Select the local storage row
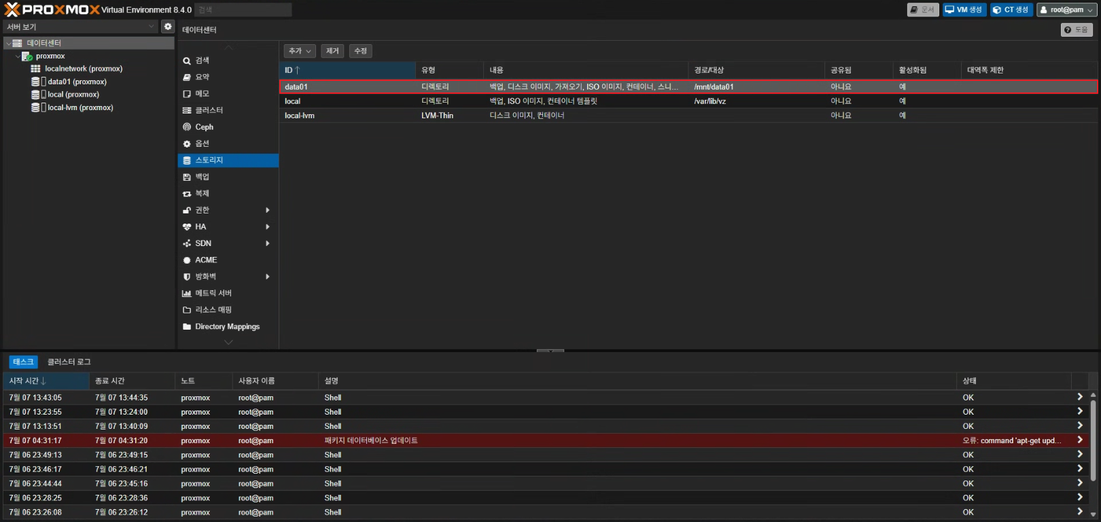This screenshot has height=522, width=1101. click(x=688, y=101)
